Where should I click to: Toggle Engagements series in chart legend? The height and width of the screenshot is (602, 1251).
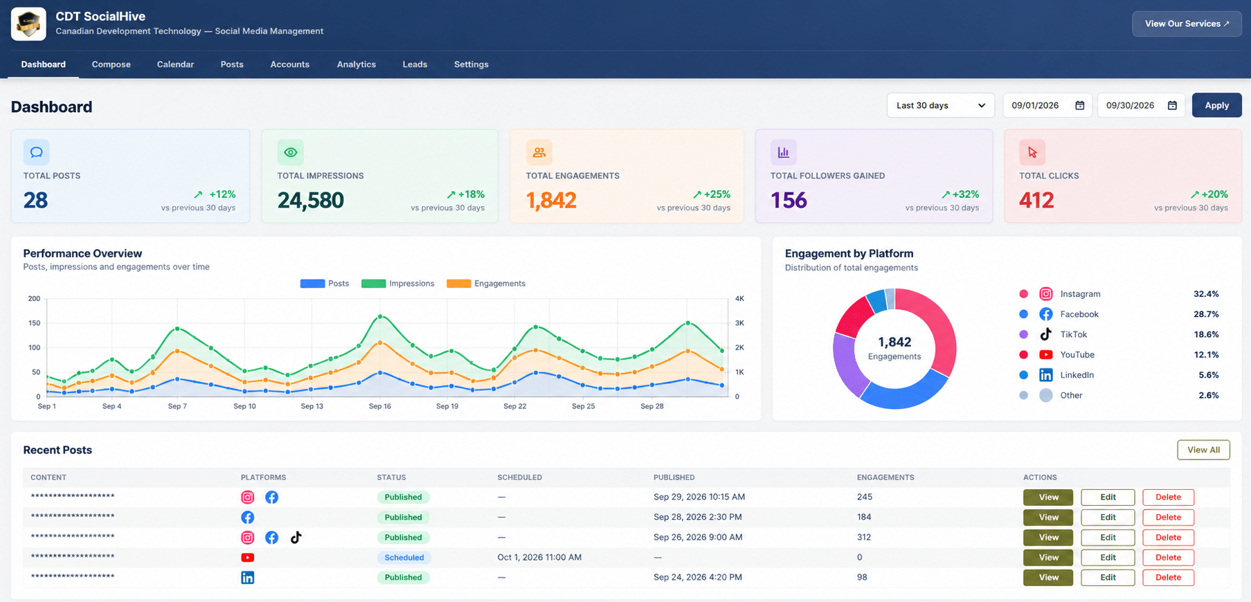coord(486,284)
